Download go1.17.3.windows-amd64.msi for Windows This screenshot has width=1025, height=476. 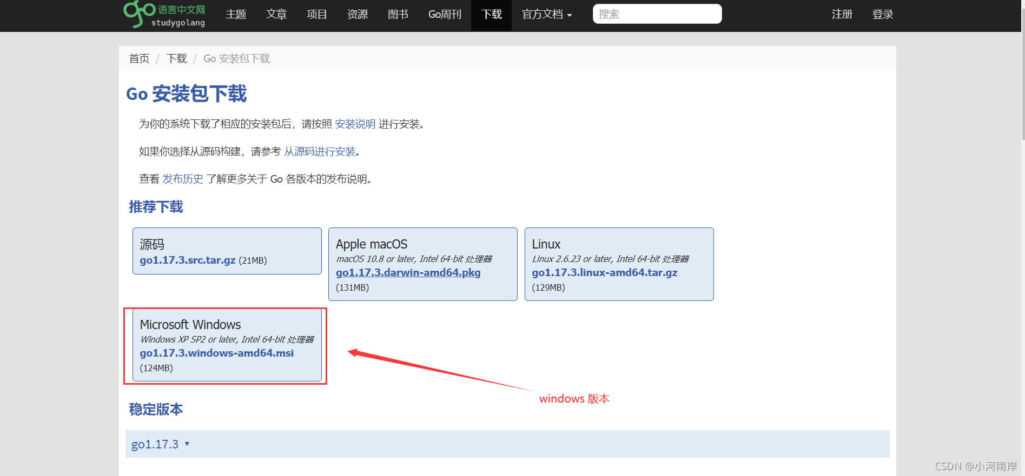point(217,353)
